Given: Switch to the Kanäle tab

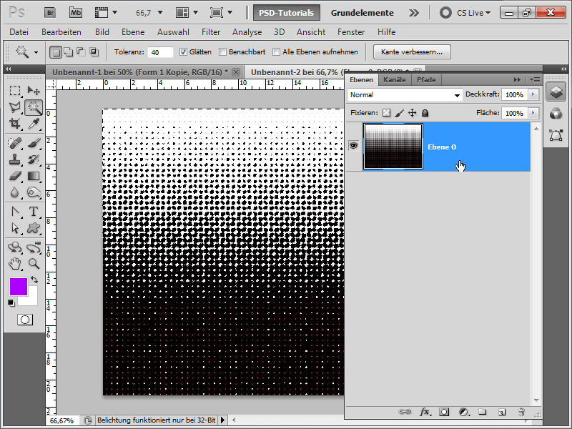Looking at the screenshot, I should (395, 79).
